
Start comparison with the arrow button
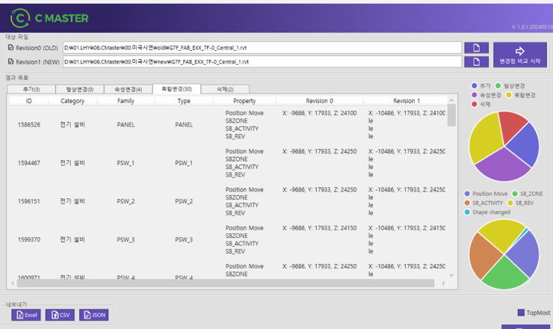[519, 55]
